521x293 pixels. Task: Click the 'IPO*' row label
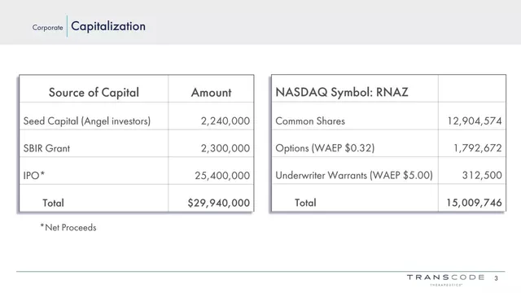coord(34,175)
